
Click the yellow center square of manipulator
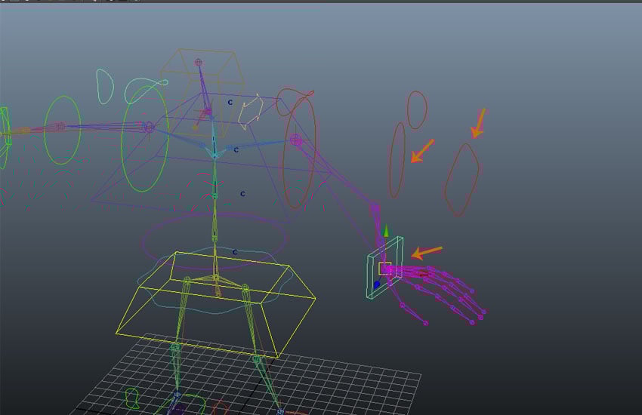(x=385, y=269)
